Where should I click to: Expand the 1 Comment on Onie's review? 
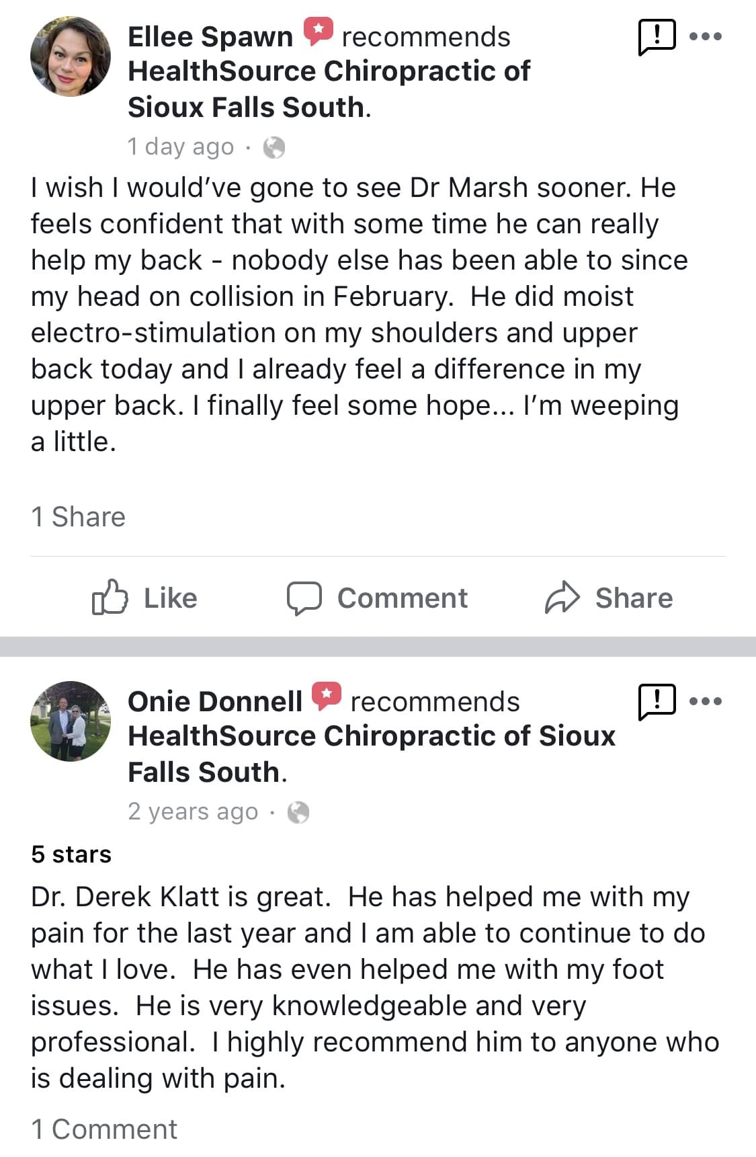pyautogui.click(x=104, y=1129)
